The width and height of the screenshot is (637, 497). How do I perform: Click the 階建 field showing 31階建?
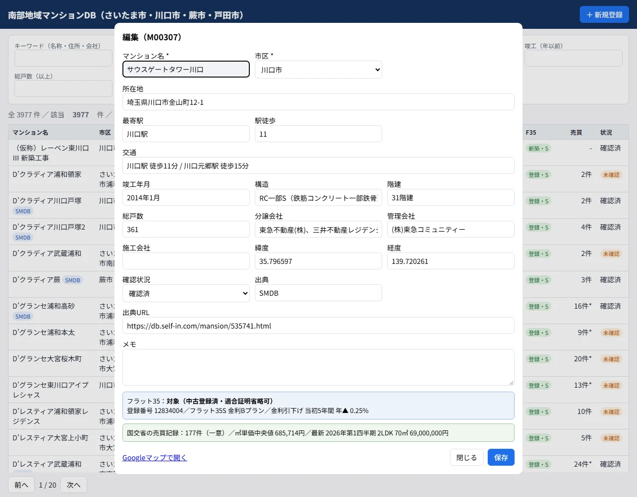(451, 197)
